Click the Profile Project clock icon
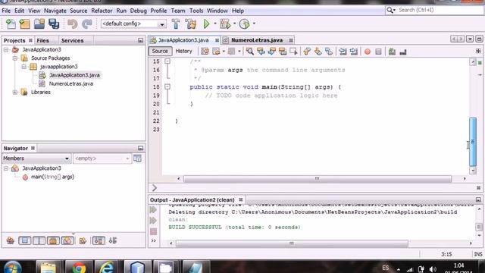This screenshot has height=273, width=485. click(x=244, y=24)
